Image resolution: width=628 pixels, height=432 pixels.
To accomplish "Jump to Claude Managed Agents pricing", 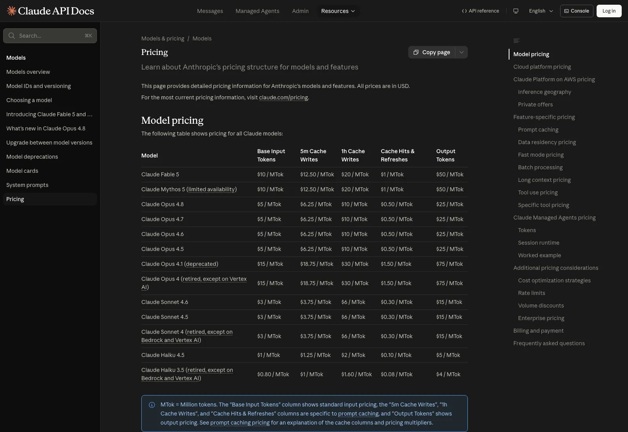I will click(x=555, y=218).
